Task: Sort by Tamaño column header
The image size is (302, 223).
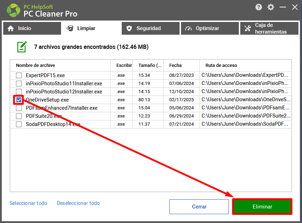Action: coord(148,65)
